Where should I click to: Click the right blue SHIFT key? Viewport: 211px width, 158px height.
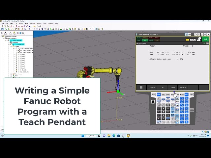tap(187, 94)
